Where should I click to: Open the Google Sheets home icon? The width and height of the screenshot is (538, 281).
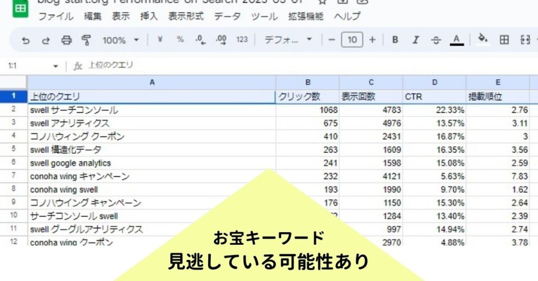(x=20, y=8)
